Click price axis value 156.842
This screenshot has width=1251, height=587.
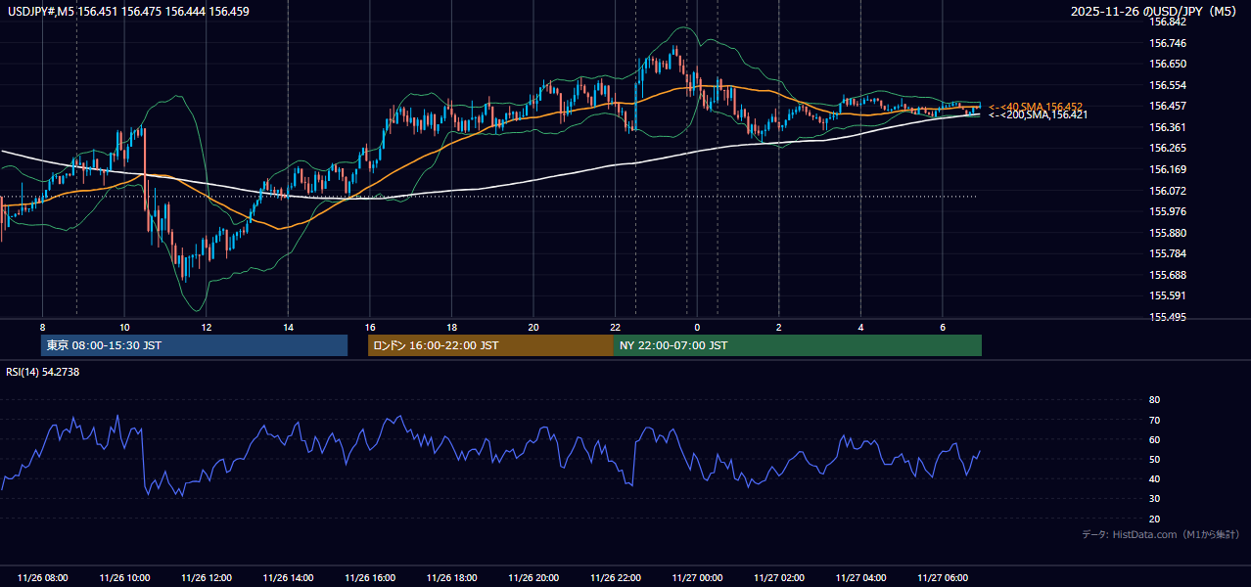(x=1168, y=22)
